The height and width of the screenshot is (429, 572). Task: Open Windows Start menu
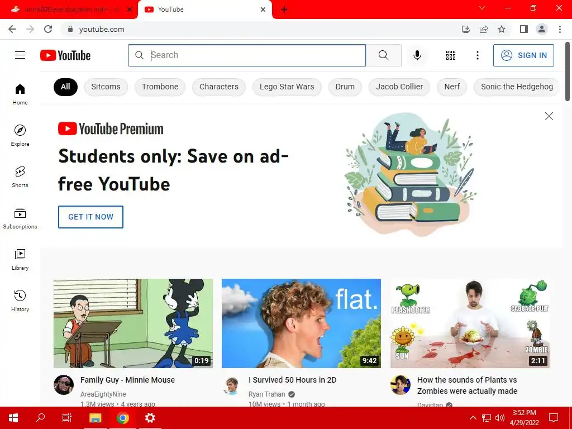pos(13,418)
